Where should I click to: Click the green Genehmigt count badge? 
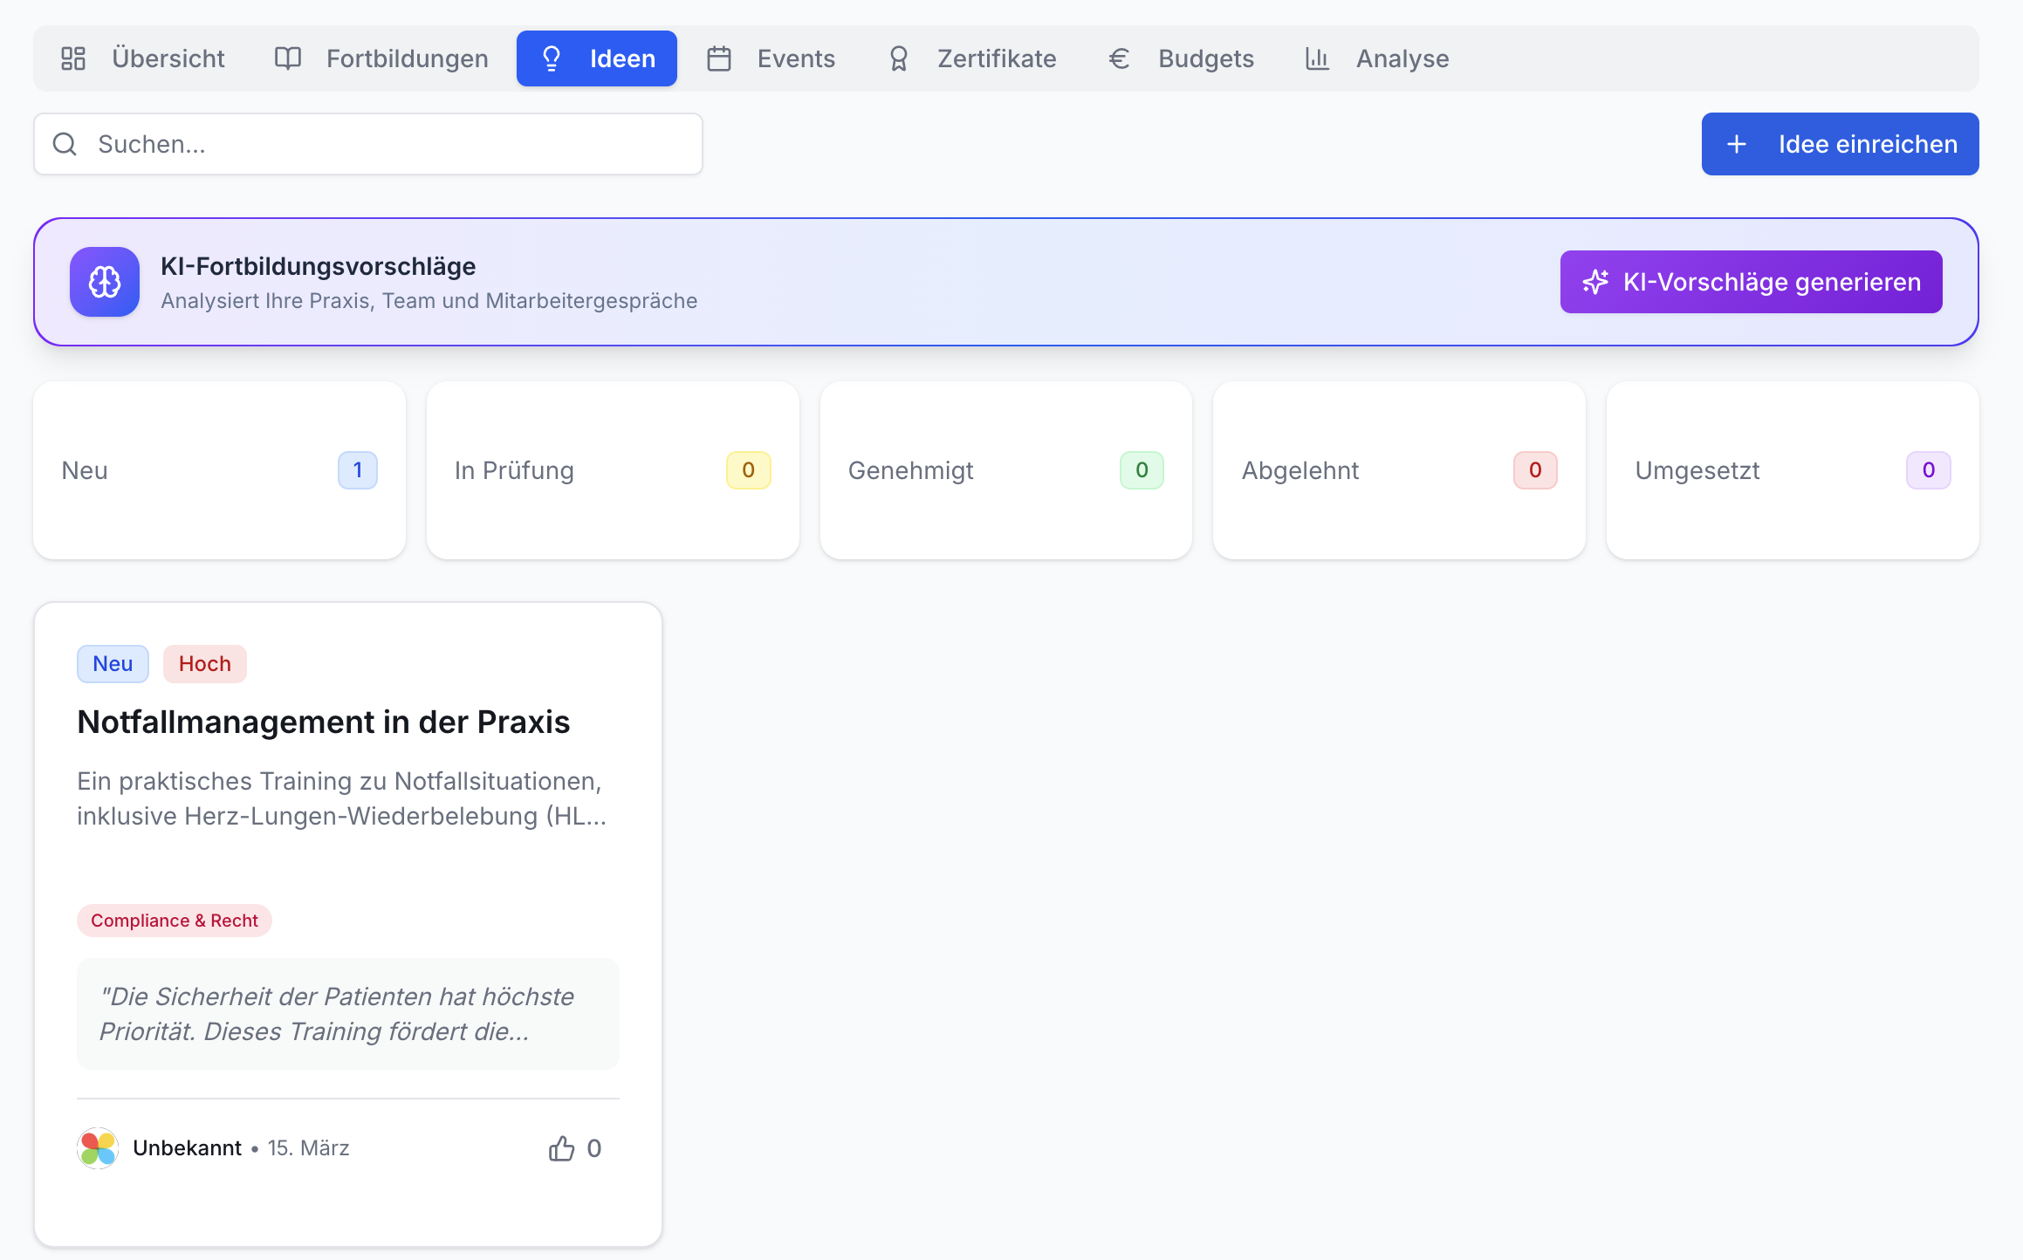click(1142, 470)
